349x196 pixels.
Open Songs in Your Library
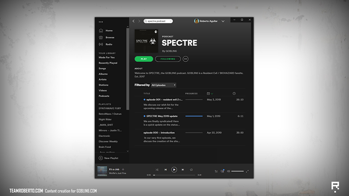tap(102, 68)
